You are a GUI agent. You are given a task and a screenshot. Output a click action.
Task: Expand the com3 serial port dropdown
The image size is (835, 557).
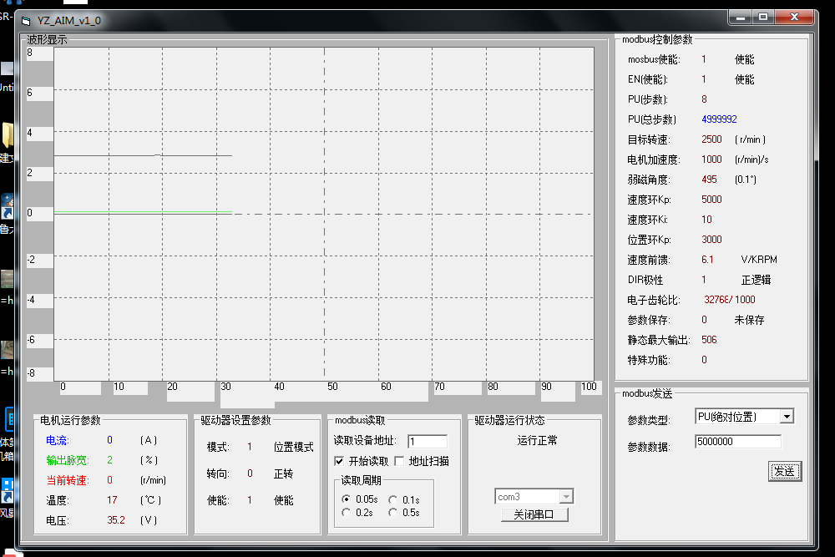[567, 496]
